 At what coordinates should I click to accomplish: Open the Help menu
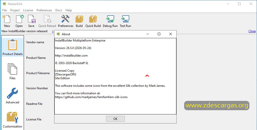click(69, 10)
